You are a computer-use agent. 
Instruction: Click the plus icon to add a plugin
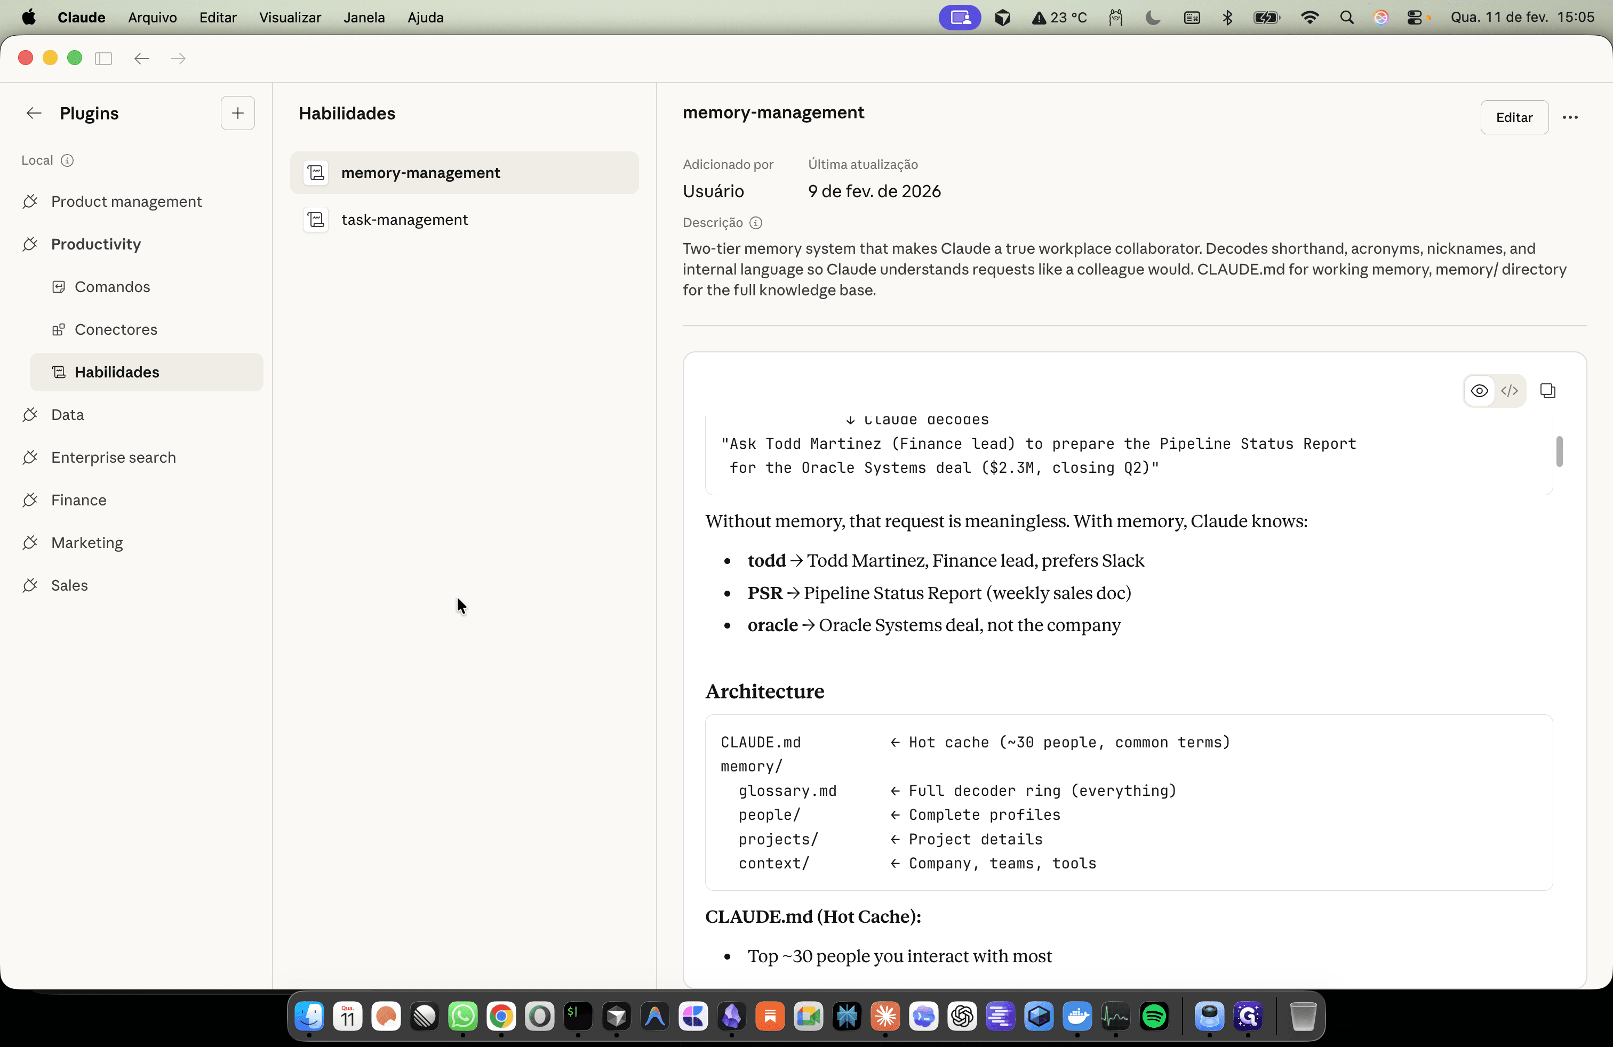click(237, 113)
